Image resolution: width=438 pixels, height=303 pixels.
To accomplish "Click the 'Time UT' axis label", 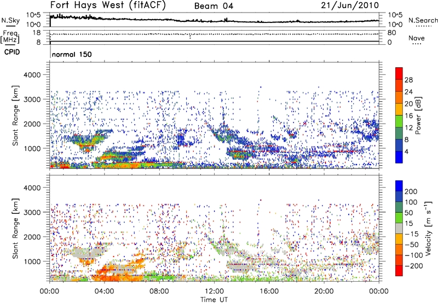I will [x=214, y=300].
